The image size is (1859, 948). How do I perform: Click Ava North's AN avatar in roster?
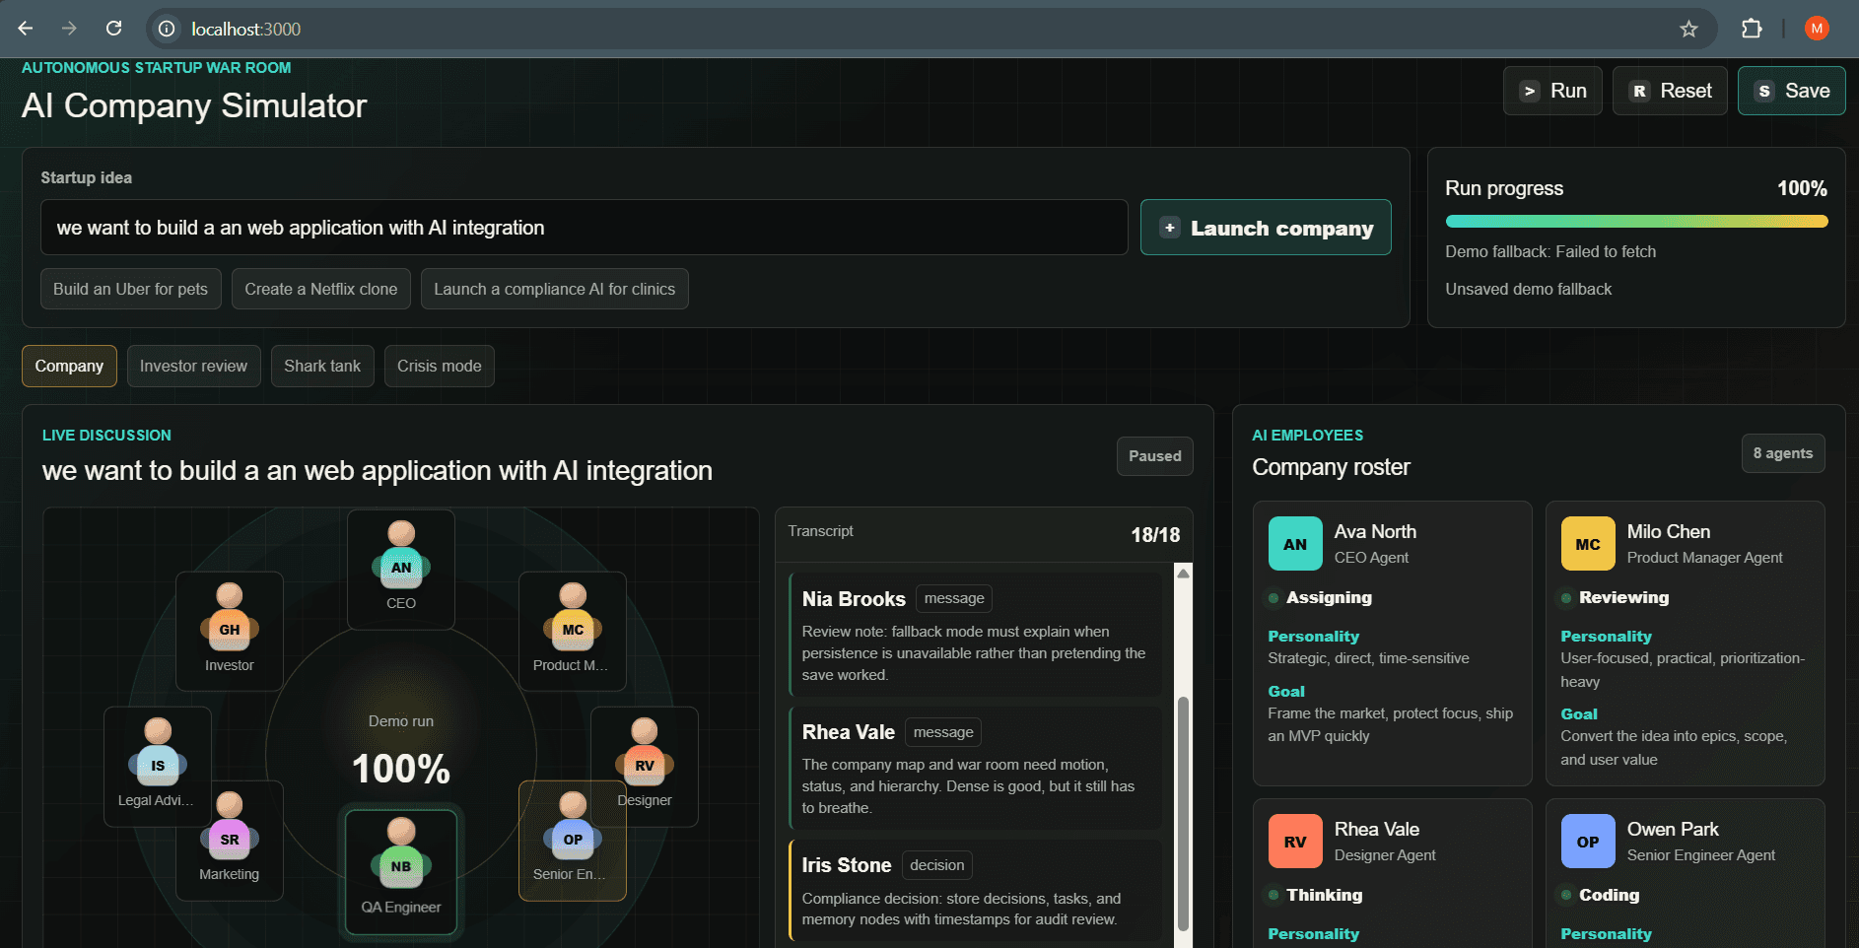[1295, 544]
